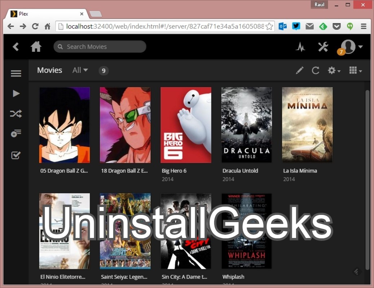374x288 pixels.
Task: Click the La Isla Mínima title
Action: (300, 171)
